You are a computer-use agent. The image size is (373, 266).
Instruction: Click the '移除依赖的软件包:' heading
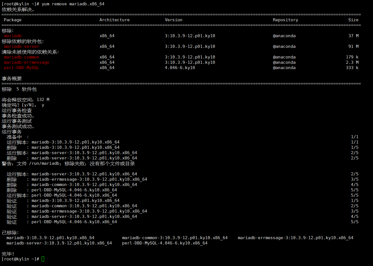23,41
